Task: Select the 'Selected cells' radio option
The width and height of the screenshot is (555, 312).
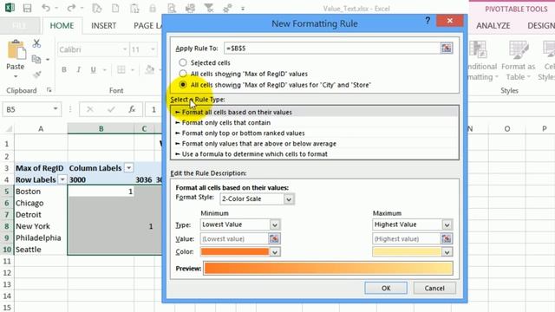Action: pyautogui.click(x=183, y=62)
